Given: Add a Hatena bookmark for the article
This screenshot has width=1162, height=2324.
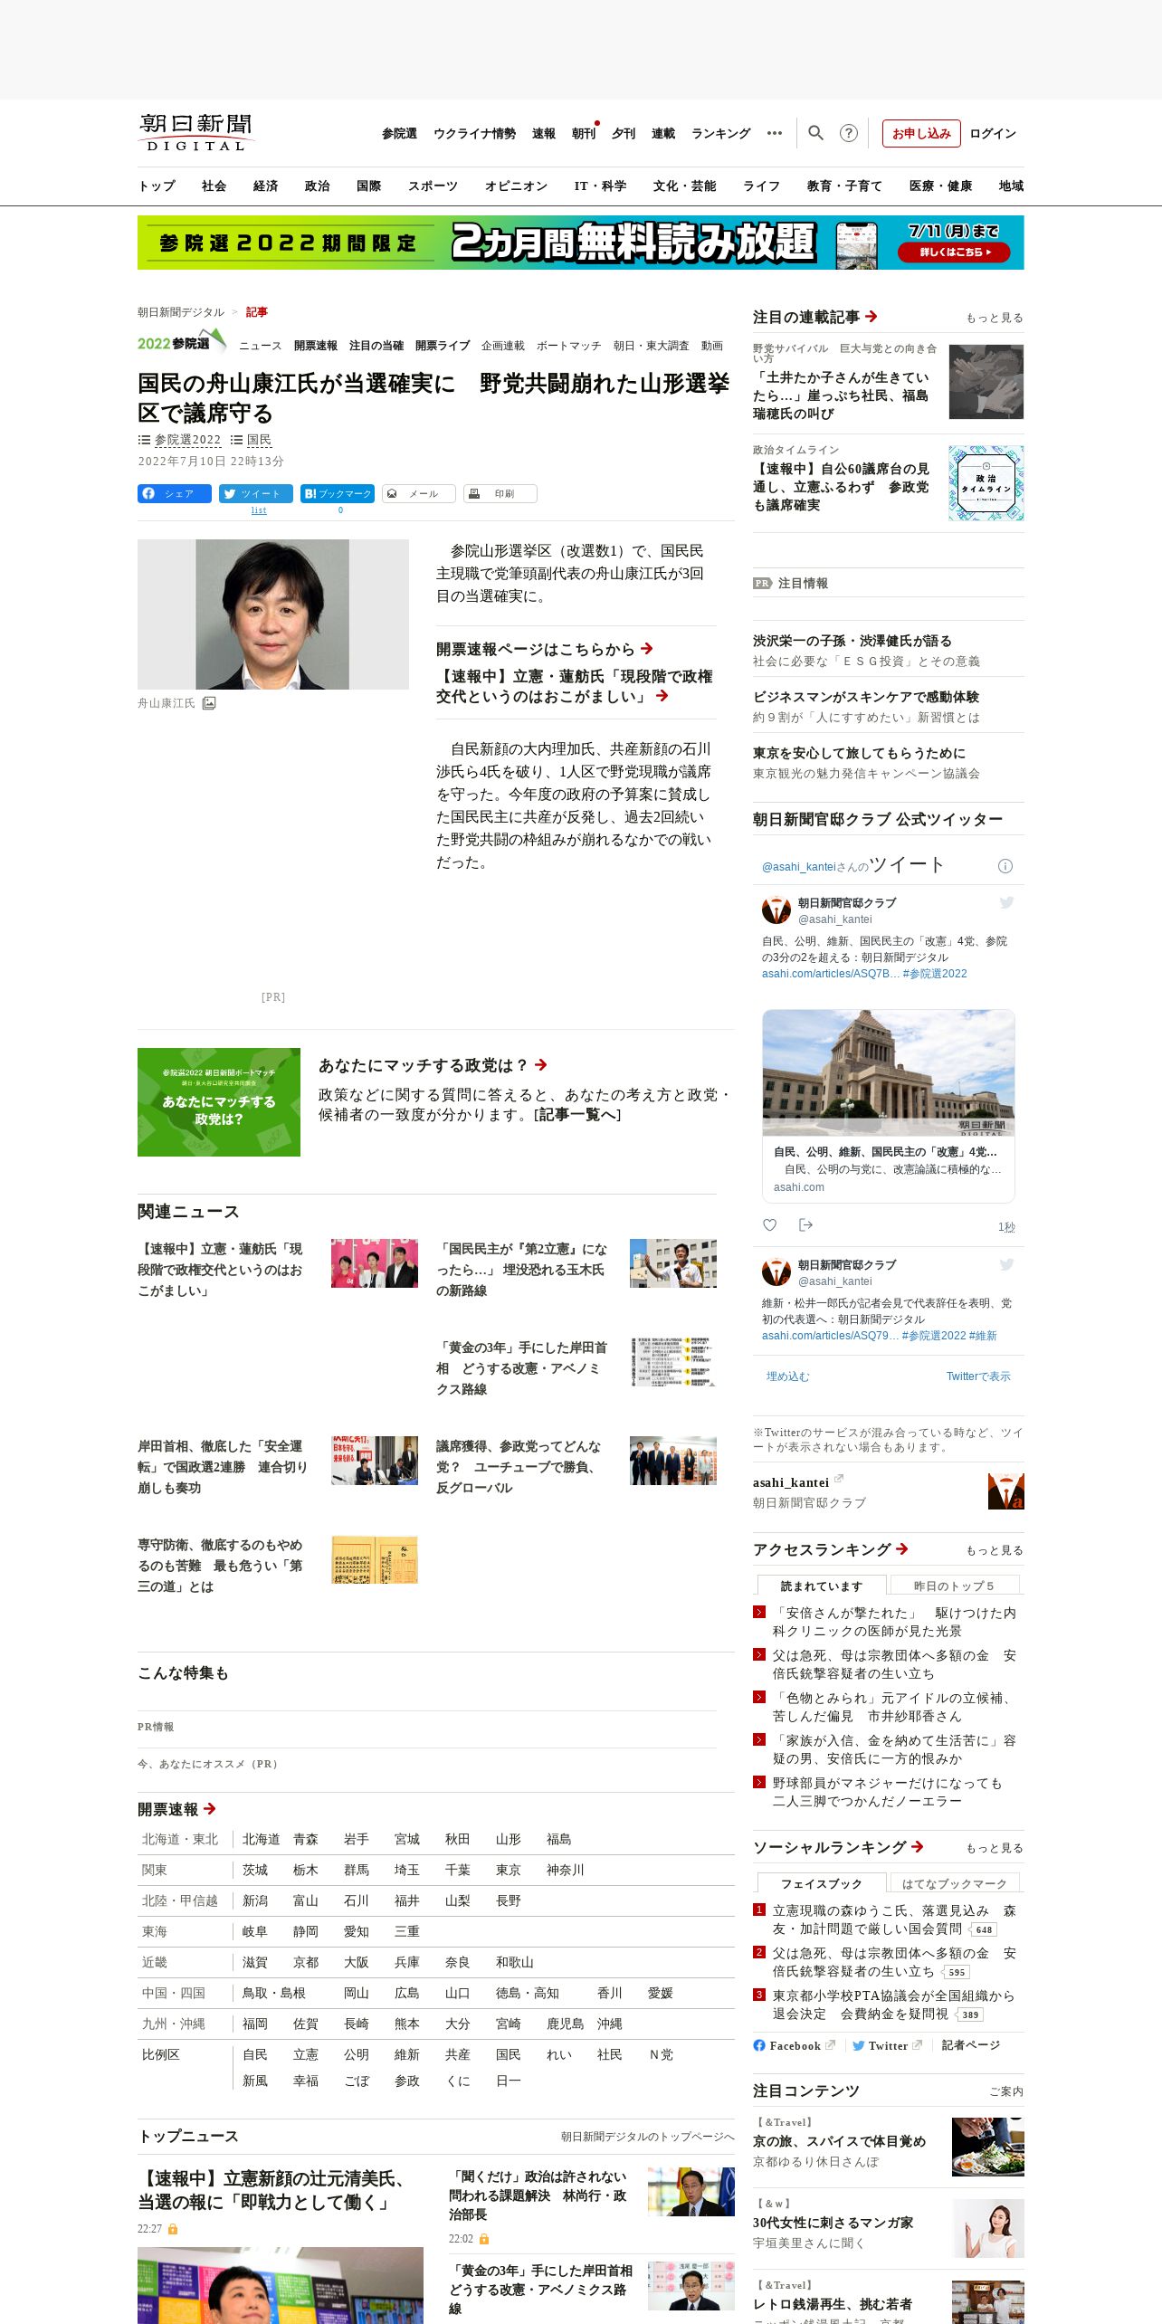Looking at the screenshot, I should click(x=338, y=493).
